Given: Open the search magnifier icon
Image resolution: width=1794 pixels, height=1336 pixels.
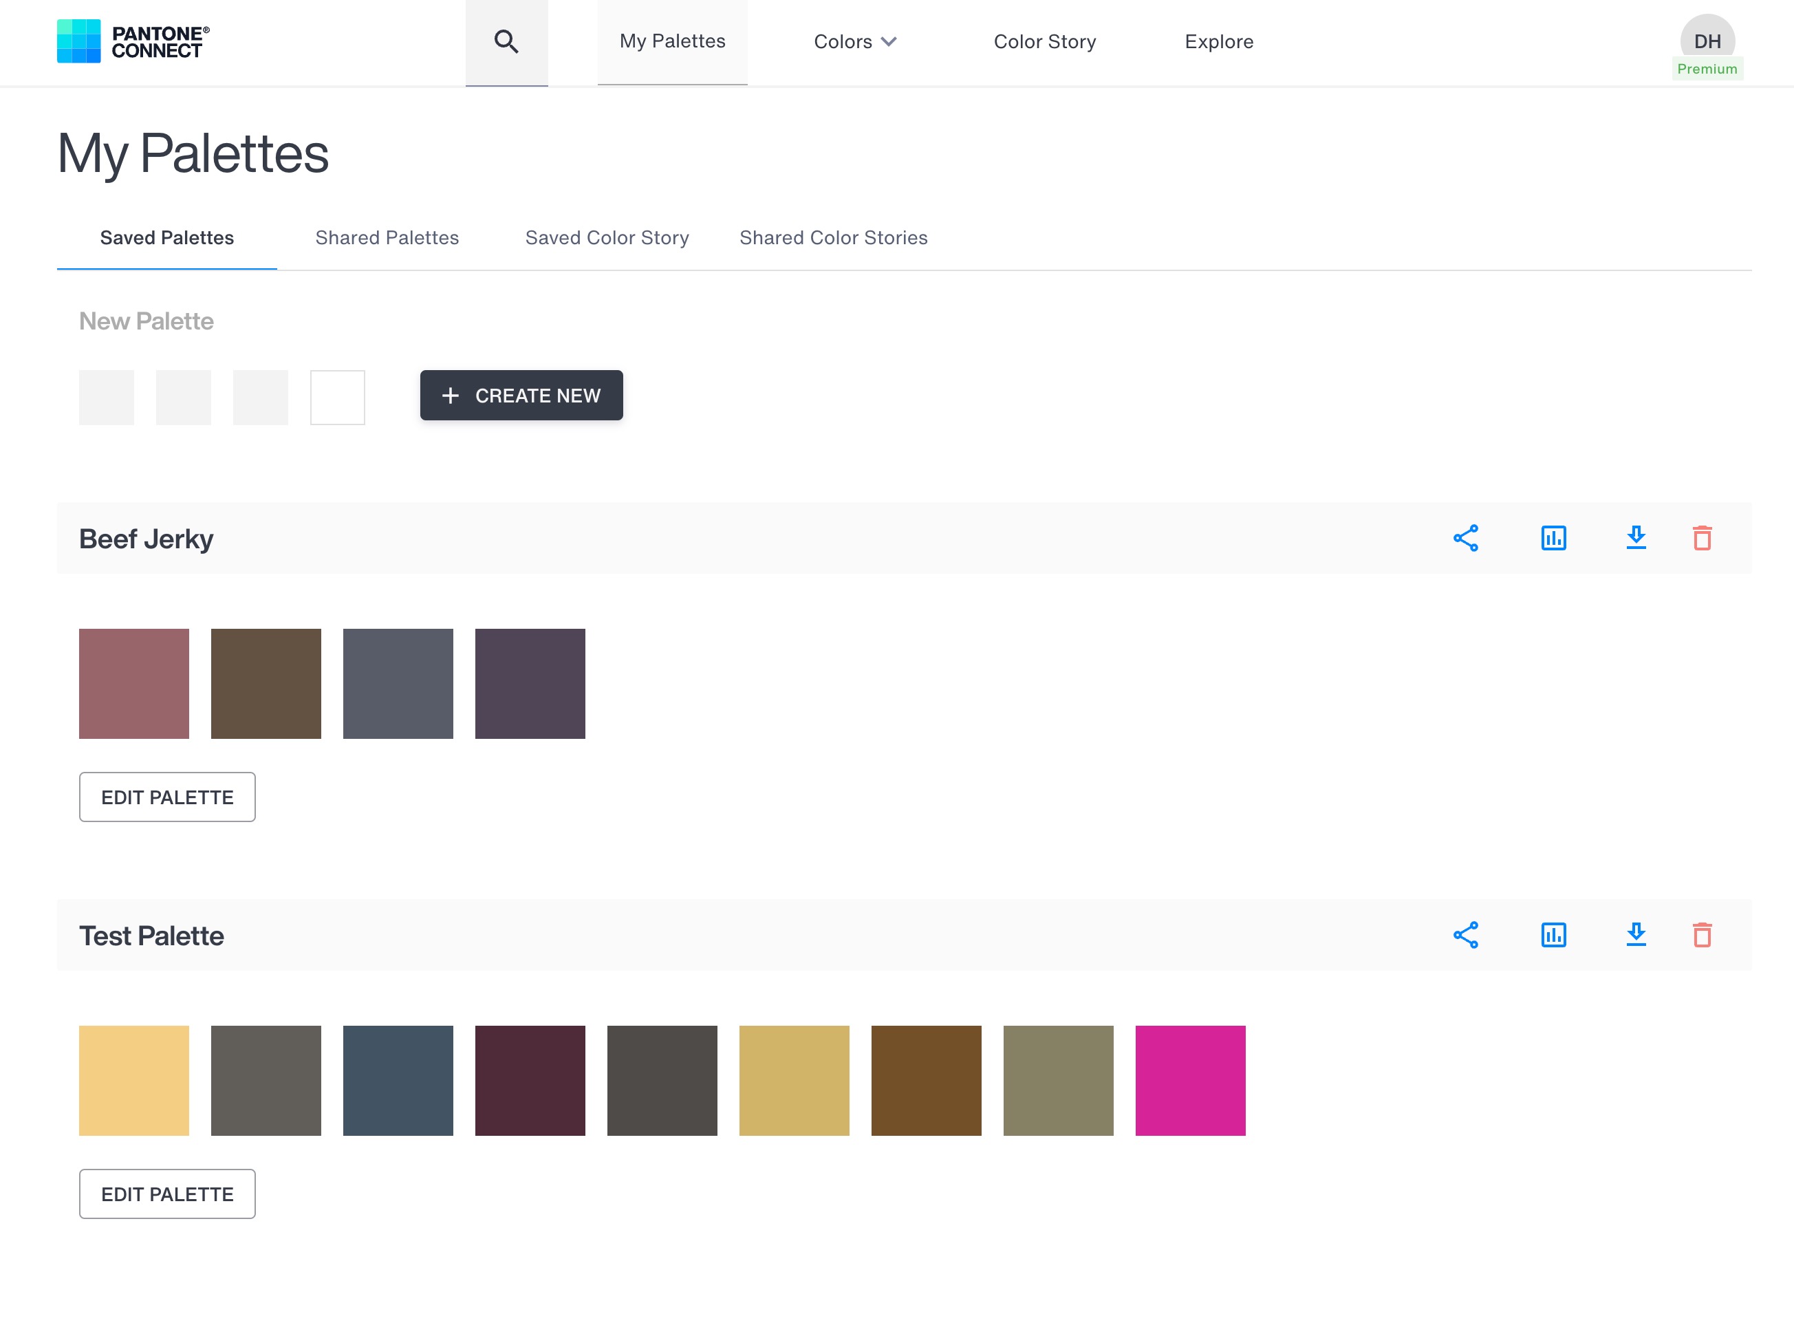Looking at the screenshot, I should (x=506, y=41).
